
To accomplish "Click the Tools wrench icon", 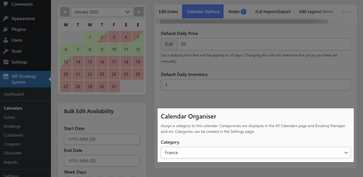I will pyautogui.click(x=6, y=51).
